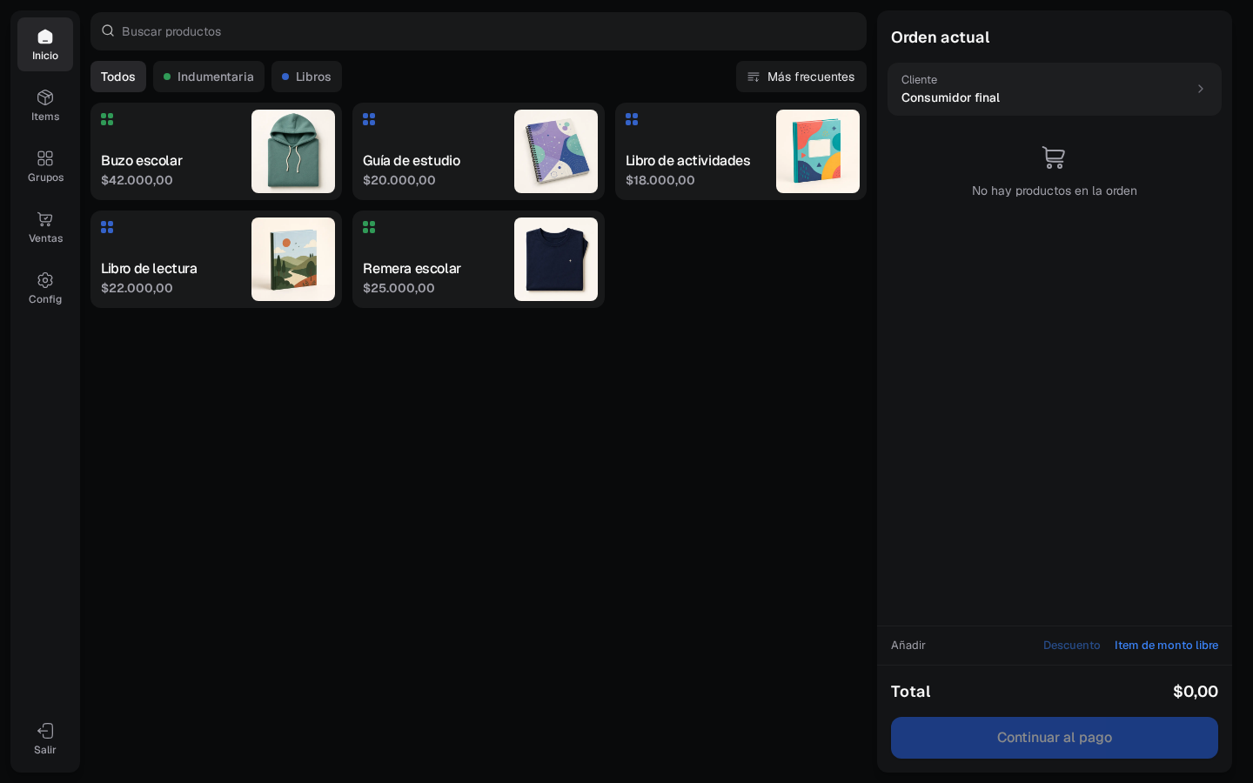Add Remera escolar to the order

pos(479,259)
